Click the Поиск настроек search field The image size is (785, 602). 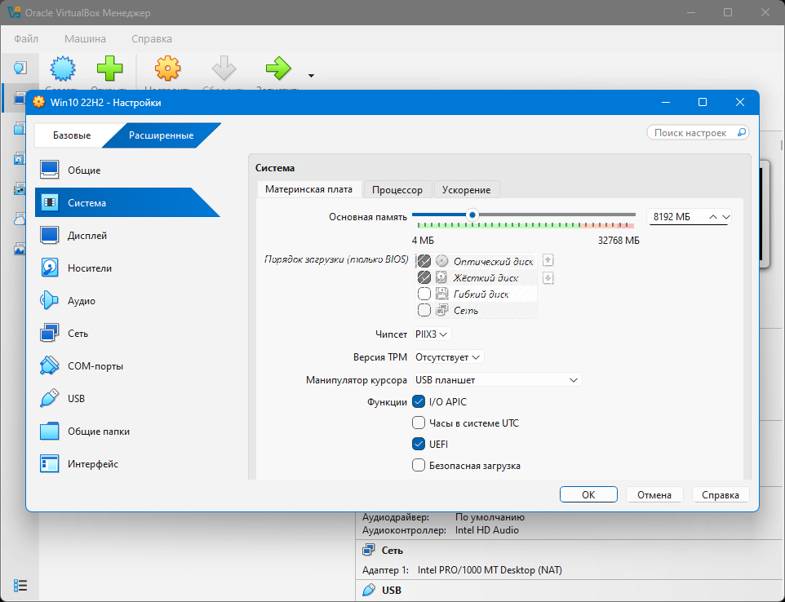(x=698, y=133)
